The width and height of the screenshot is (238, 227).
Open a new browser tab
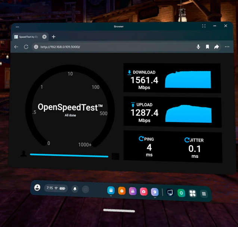click(53, 37)
